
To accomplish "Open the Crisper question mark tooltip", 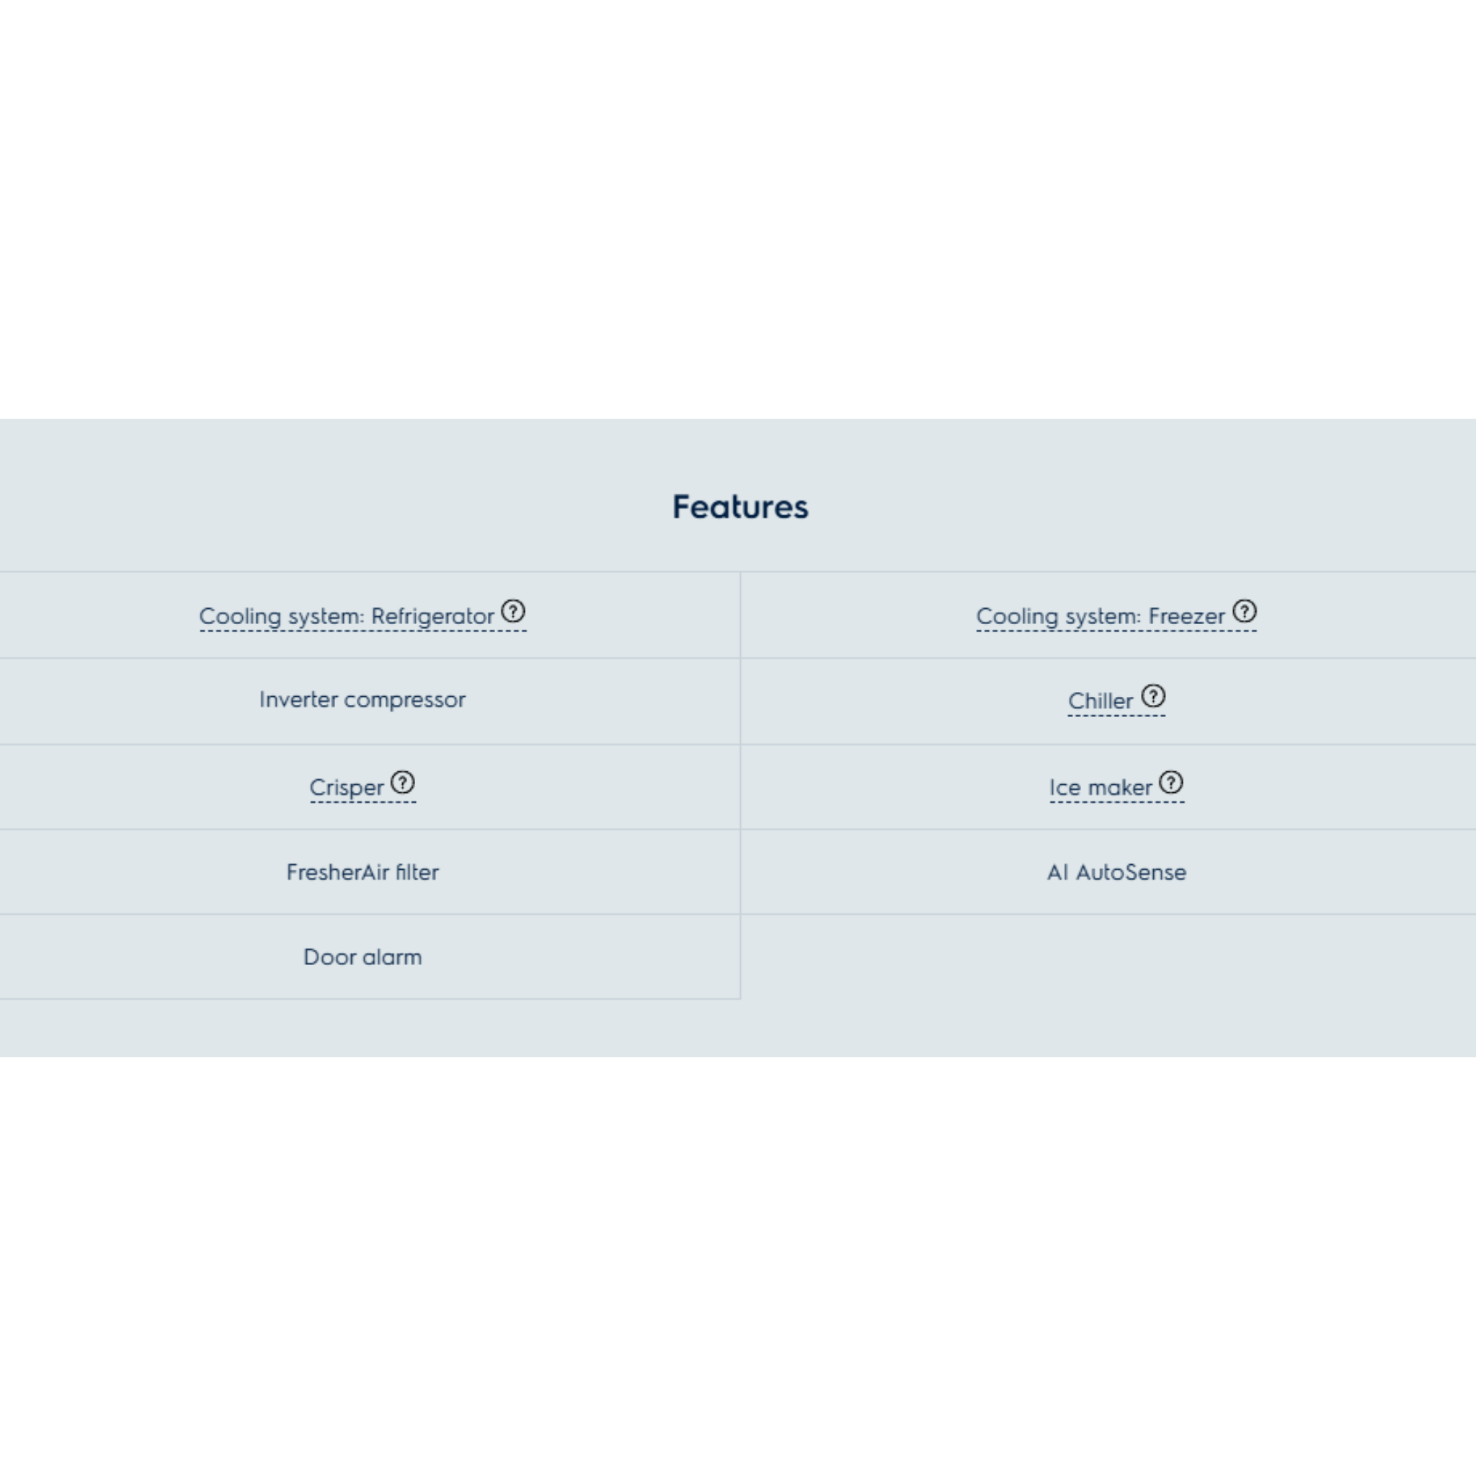I will pos(403,783).
